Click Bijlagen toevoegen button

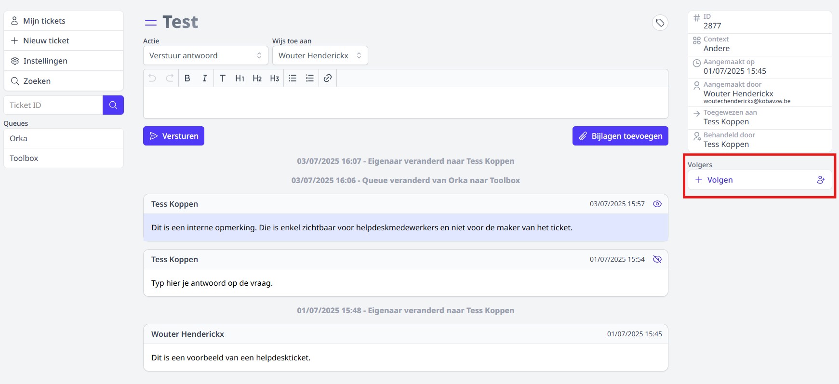(620, 136)
